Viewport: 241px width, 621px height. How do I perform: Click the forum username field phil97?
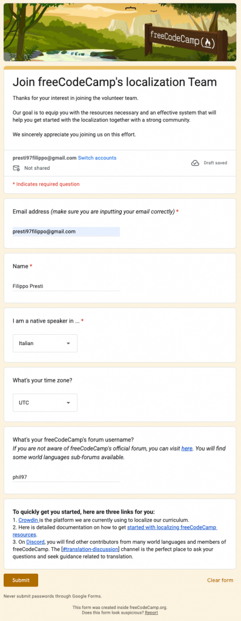pyautogui.click(x=66, y=477)
